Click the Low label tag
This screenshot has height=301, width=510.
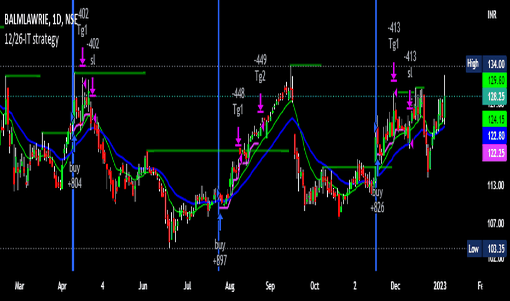tap(473, 249)
